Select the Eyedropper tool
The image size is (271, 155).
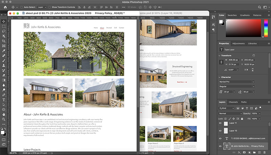pyautogui.click(x=4, y=51)
